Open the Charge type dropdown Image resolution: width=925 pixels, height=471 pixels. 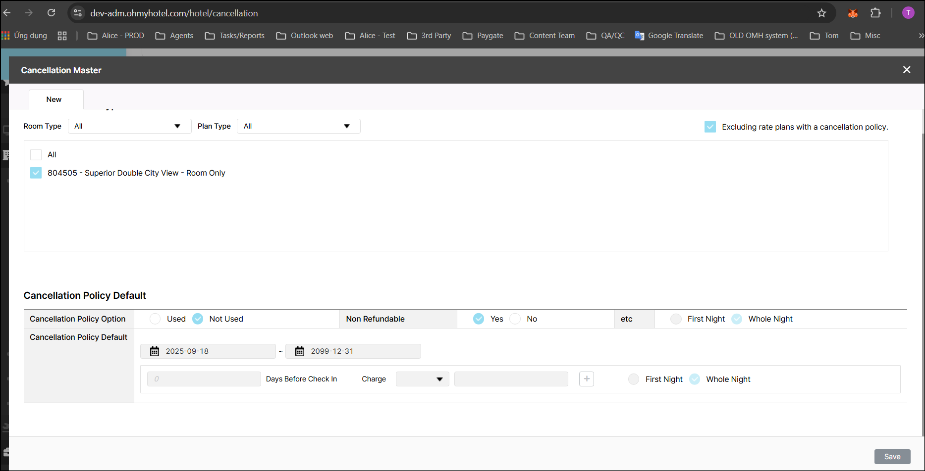click(422, 379)
